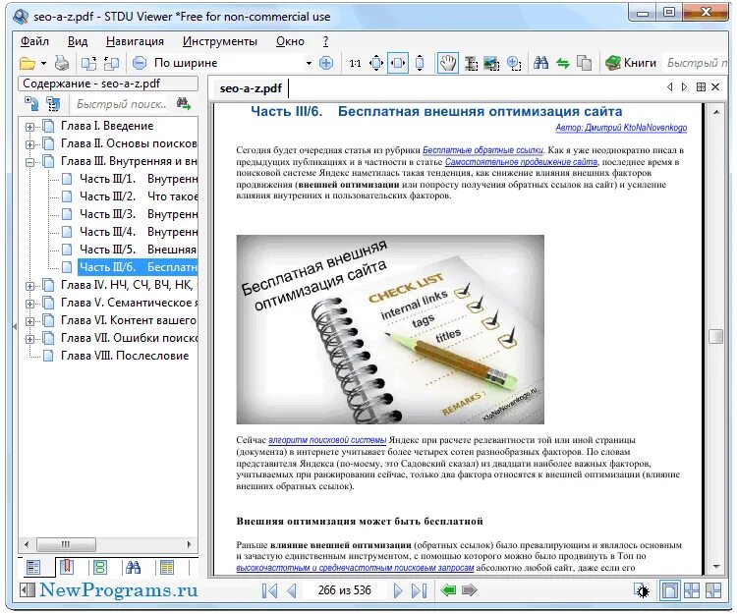Open the Файл menu
The width and height of the screenshot is (737, 614).
(x=34, y=41)
